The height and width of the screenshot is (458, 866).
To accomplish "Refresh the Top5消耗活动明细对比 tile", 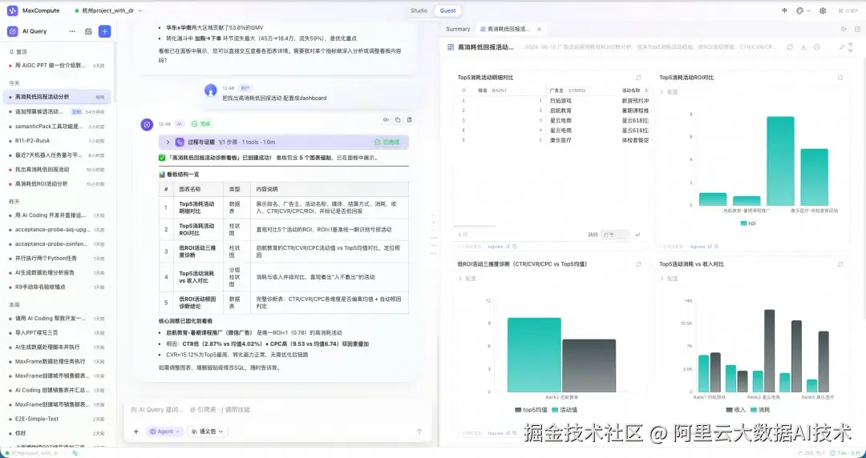I will click(x=638, y=78).
